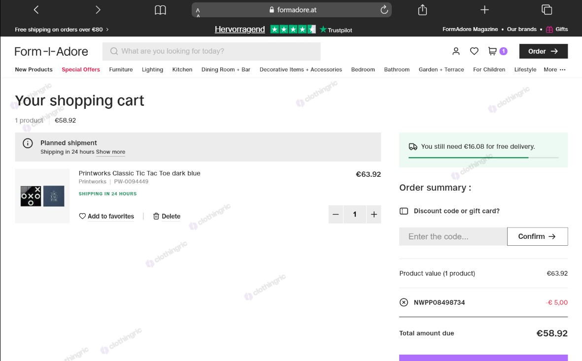Open Decorative Items + Accessories category
This screenshot has height=361, width=582.
point(301,69)
